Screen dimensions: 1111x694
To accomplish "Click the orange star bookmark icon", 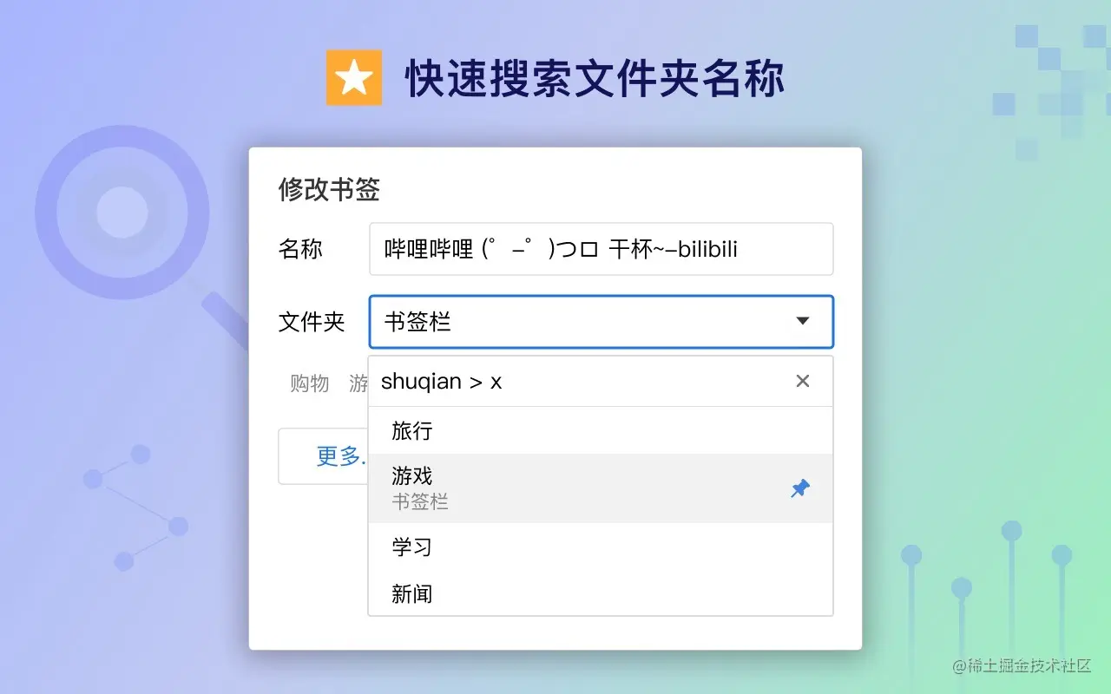I will click(353, 77).
